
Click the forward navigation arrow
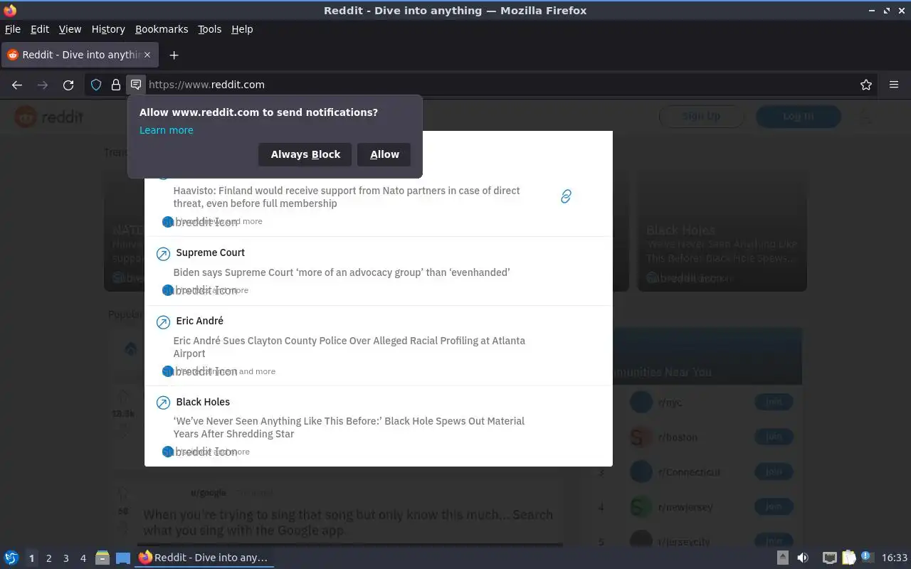(x=43, y=85)
